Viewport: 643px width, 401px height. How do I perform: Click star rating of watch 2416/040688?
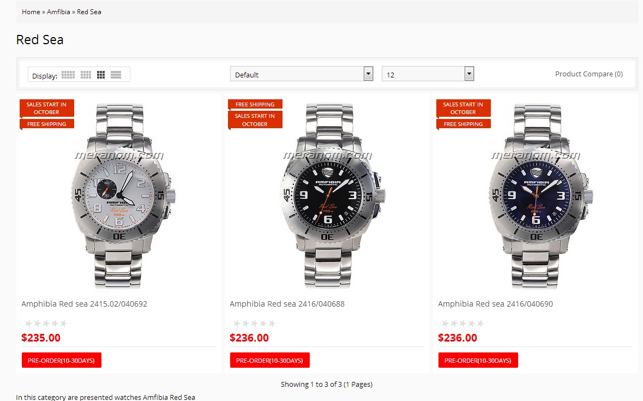[x=254, y=324]
